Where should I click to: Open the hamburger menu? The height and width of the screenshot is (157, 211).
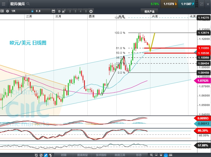(4, 4)
